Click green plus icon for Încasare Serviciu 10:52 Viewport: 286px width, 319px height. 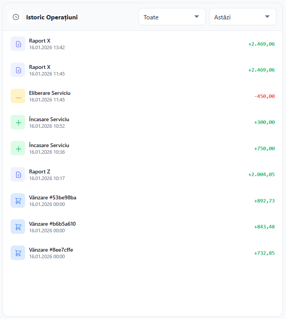click(18, 122)
